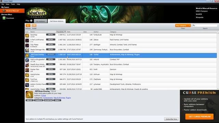Screen dimensions: 219x123
Task: Select World of Warcraft game icon
Action: [x=4, y=11]
